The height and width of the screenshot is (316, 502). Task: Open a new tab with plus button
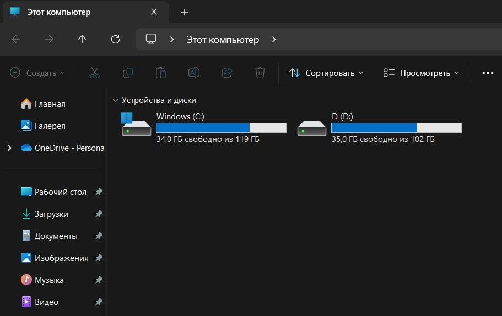(x=185, y=12)
